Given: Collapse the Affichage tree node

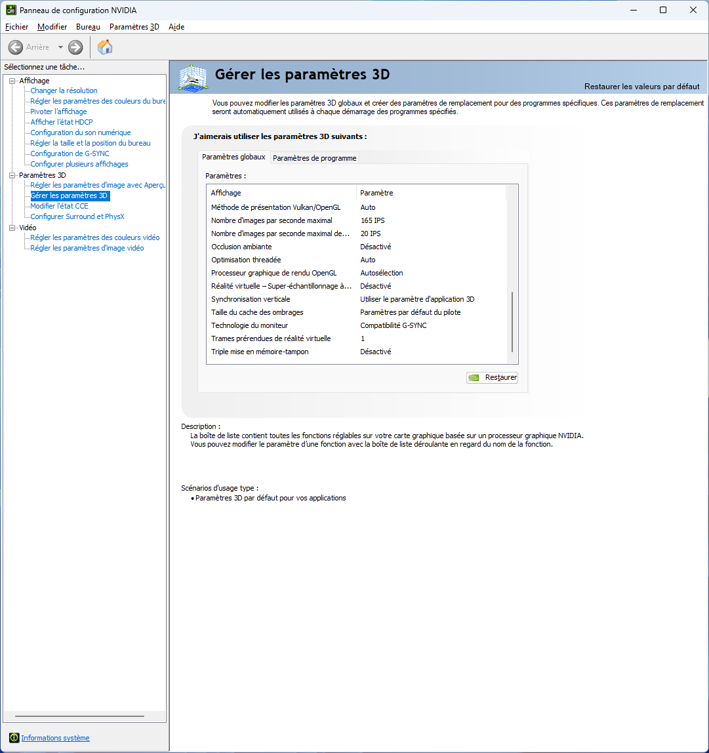Looking at the screenshot, I should click(x=12, y=81).
